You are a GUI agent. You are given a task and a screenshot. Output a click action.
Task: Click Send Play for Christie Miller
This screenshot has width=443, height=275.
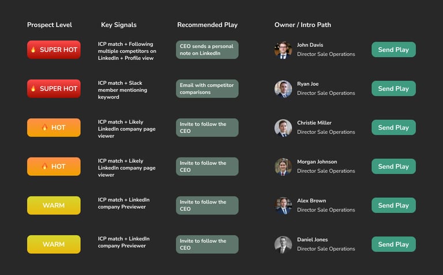click(x=393, y=127)
